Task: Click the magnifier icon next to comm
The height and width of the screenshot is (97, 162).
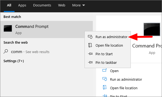Action: (6, 51)
